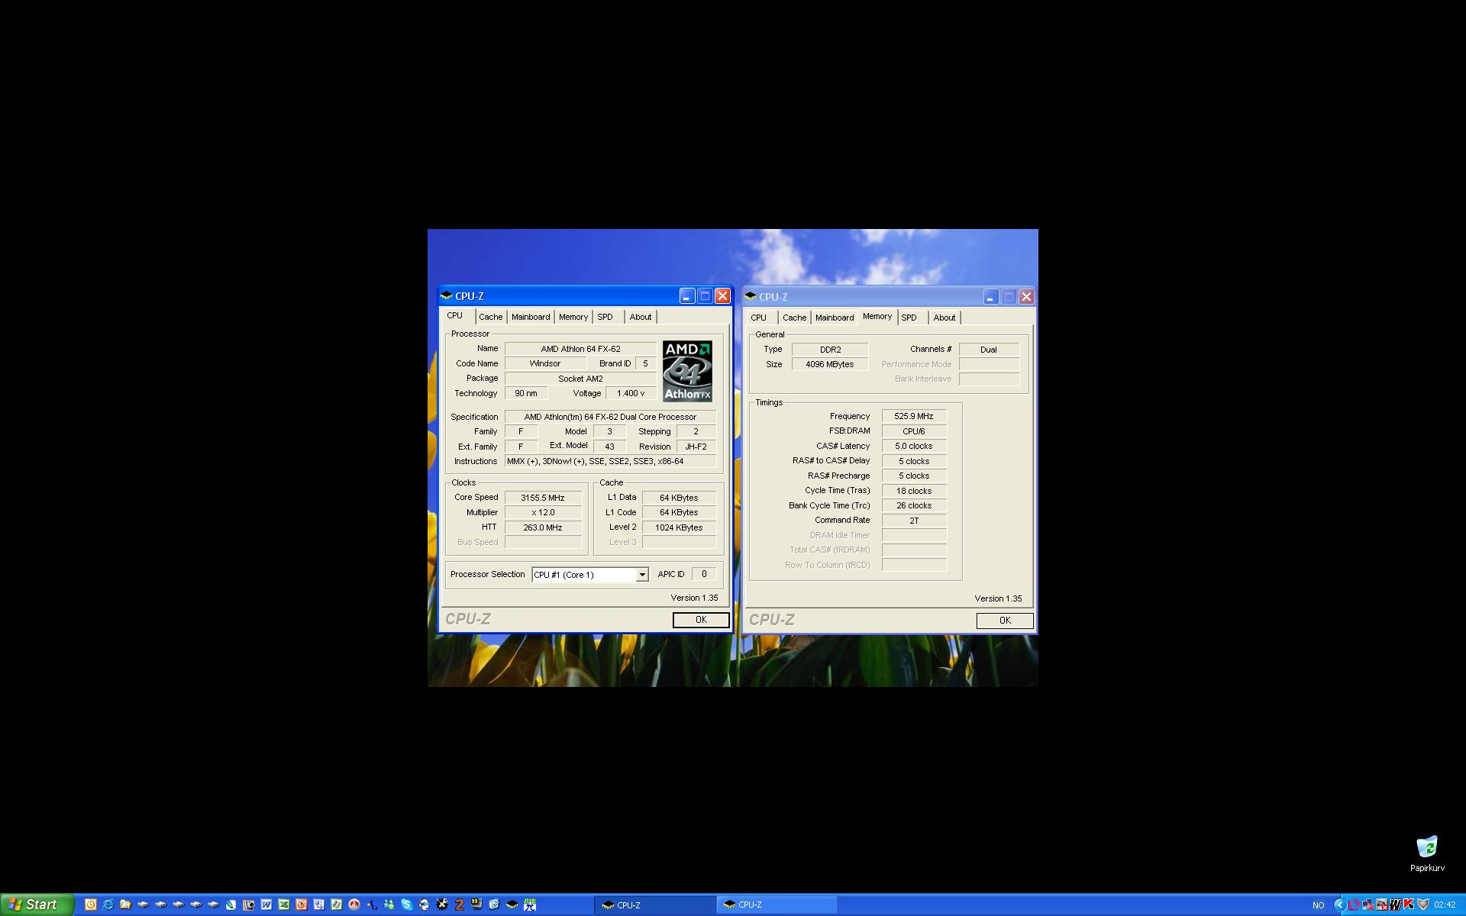Switch to Mainboard tab in left CPU-Z window
1466x916 pixels.
[x=531, y=317]
